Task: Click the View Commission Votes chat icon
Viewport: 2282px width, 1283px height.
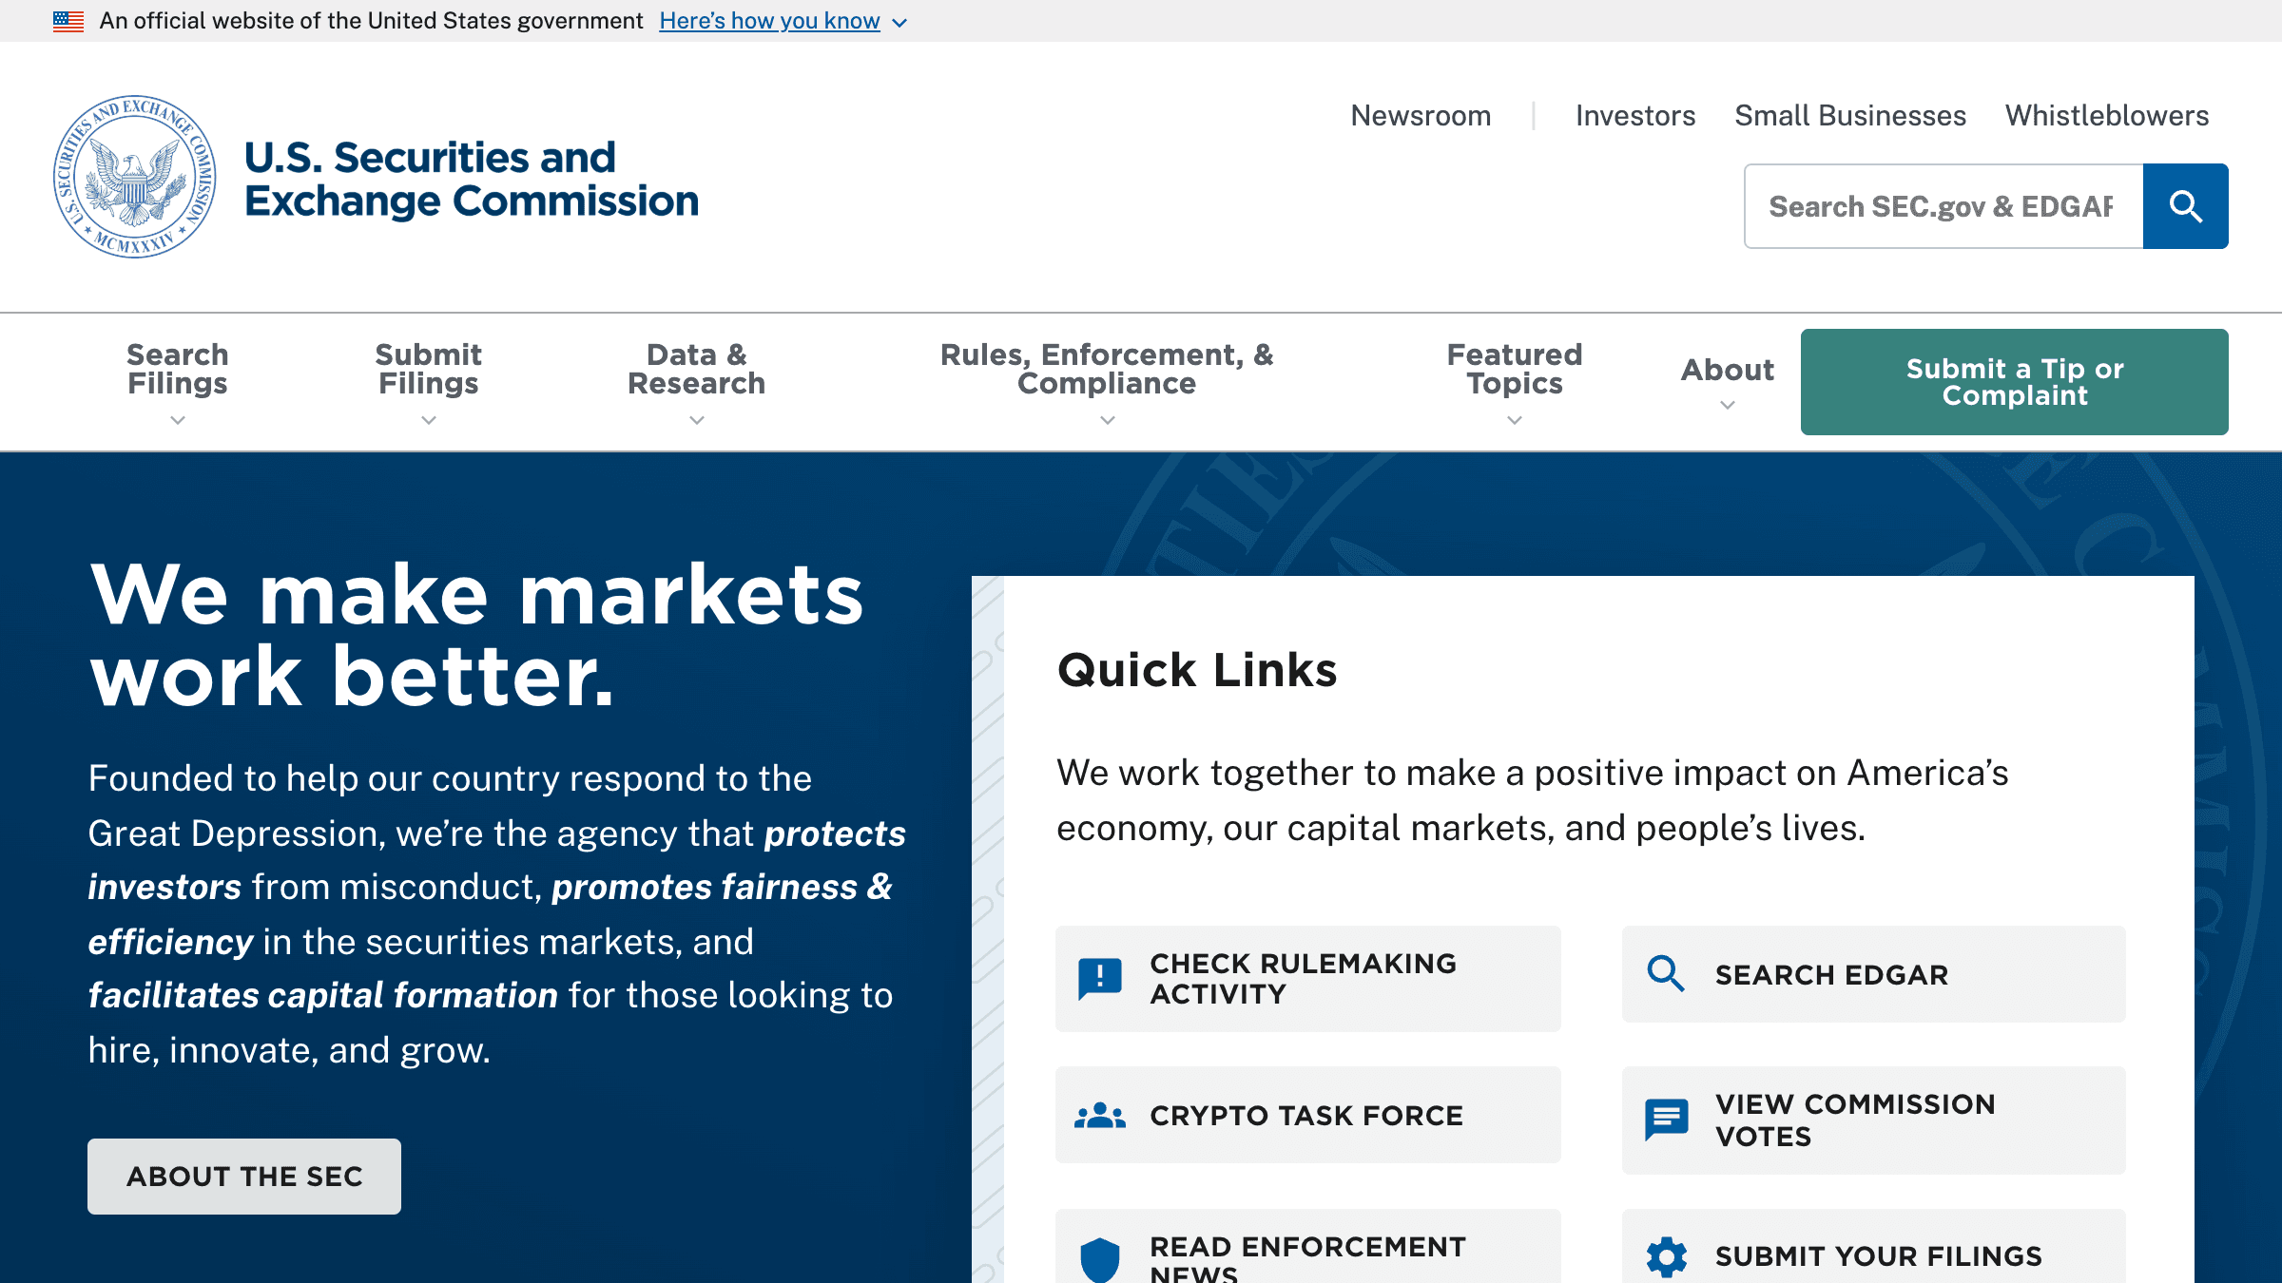Action: 1667,1120
